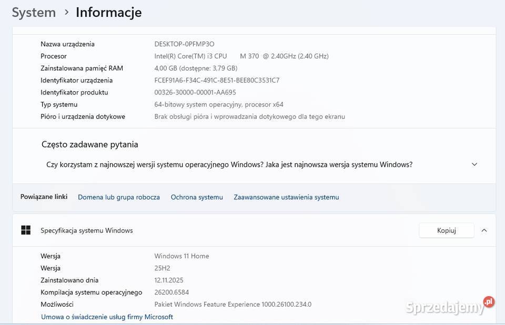
Task: Click the Pióro i urządzenia dotykowe label
Action: 83,117
